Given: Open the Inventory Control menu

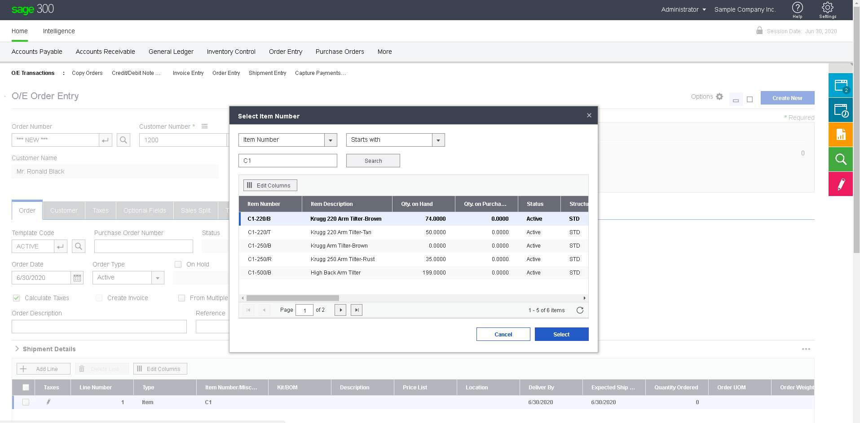Looking at the screenshot, I should tap(231, 52).
